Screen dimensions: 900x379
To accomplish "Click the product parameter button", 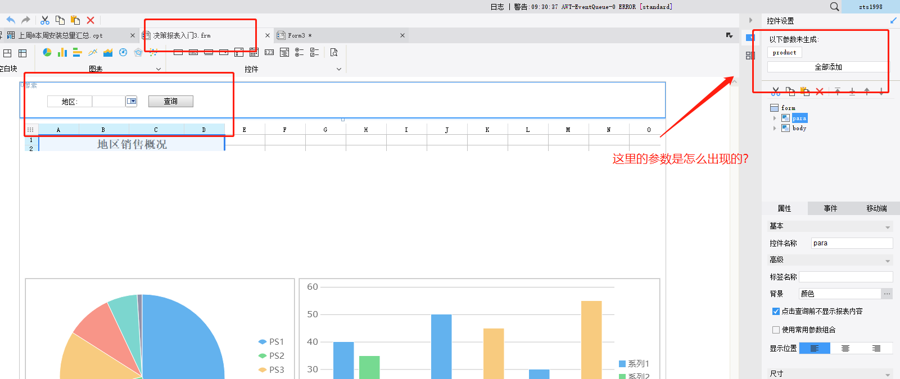I will click(785, 52).
